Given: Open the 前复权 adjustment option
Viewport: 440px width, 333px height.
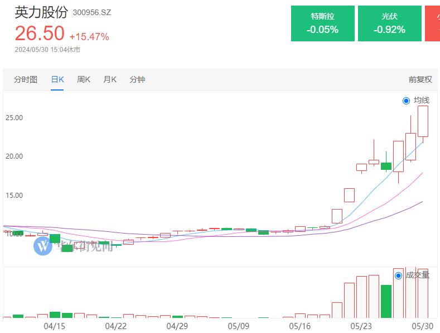Looking at the screenshot, I should [420, 79].
